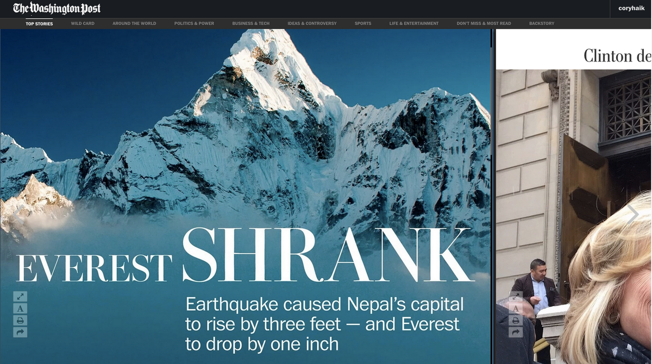Print the Everest story
The height and width of the screenshot is (364, 652).
point(20,321)
